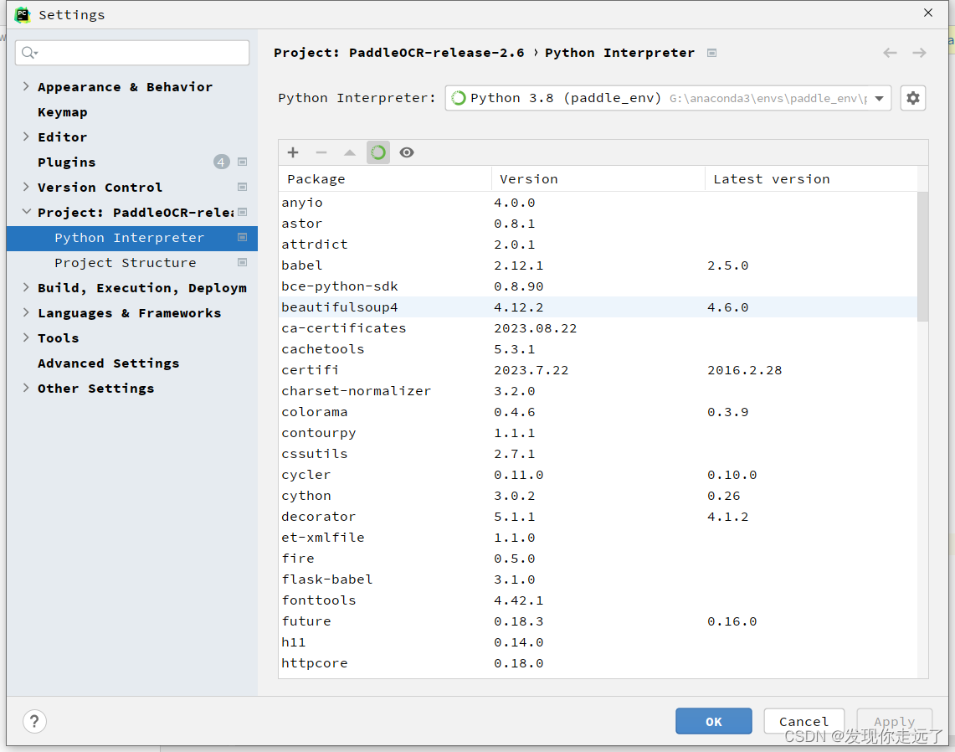Screen dimensions: 955x752
Task: Confirm settings with the OK button
Action: [x=713, y=721]
